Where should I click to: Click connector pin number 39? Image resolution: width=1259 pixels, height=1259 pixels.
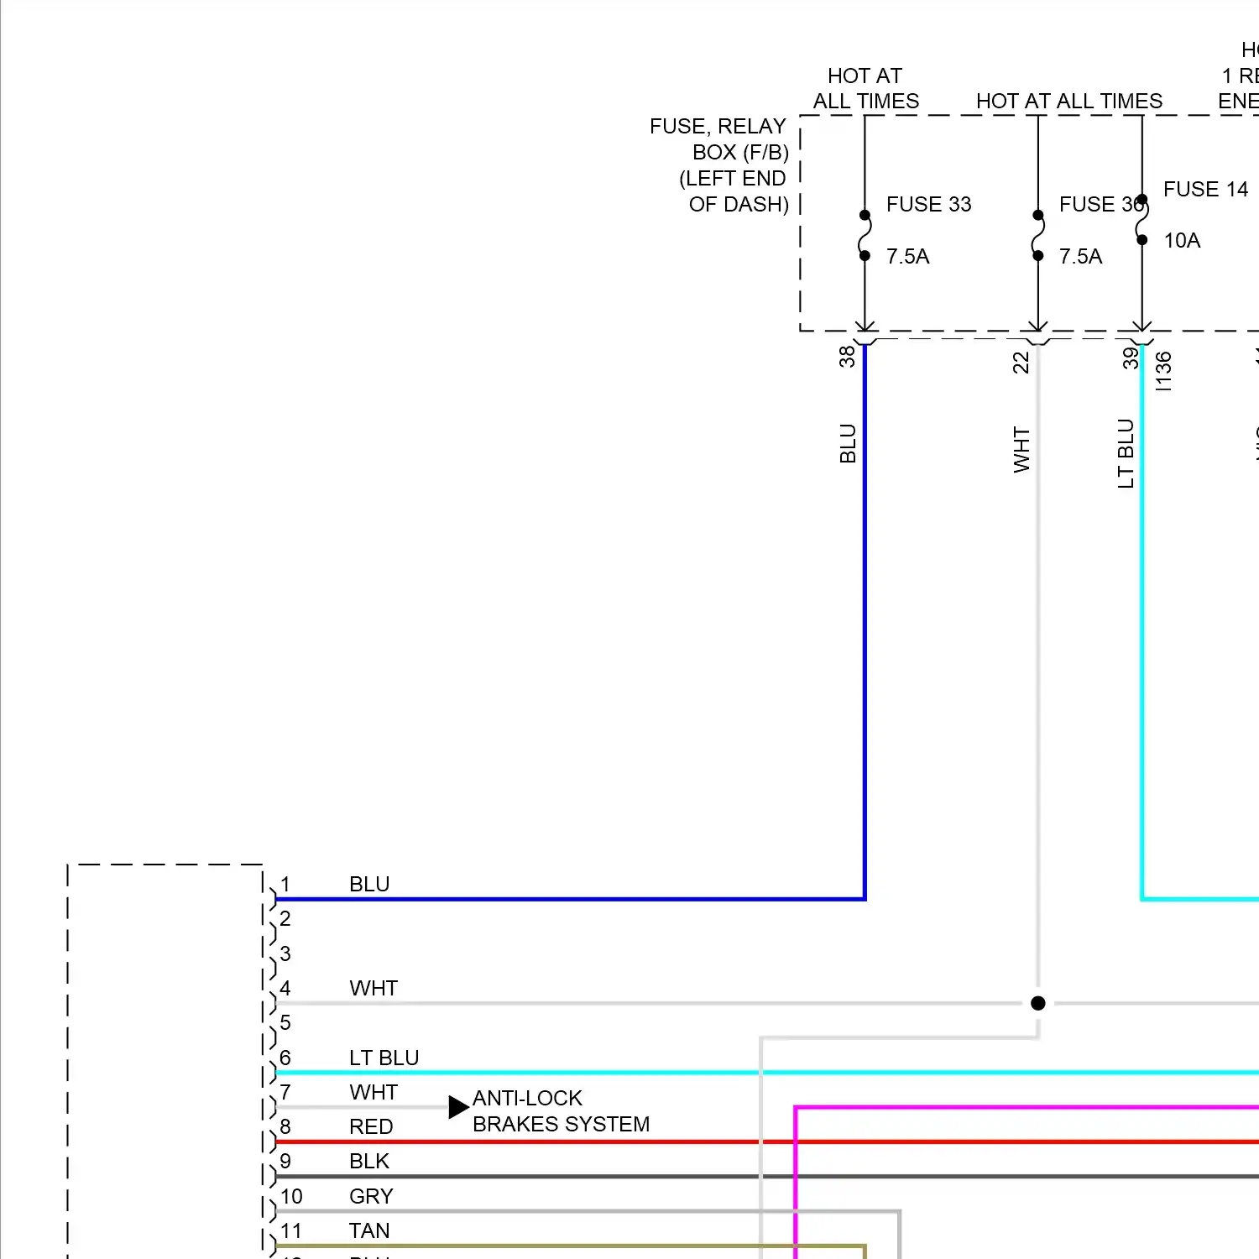(x=1131, y=358)
